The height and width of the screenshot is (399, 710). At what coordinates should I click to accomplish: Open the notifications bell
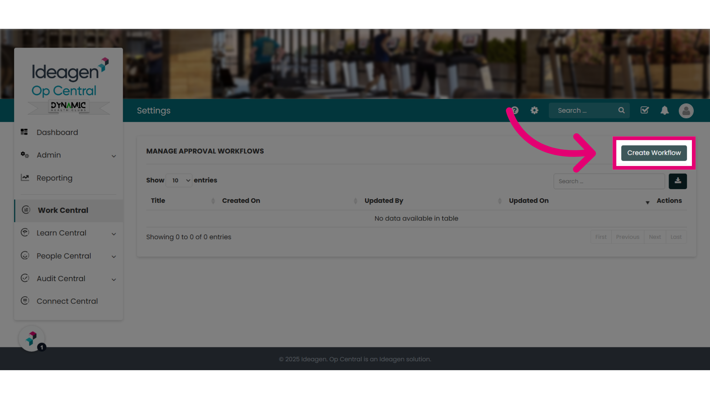tap(665, 110)
